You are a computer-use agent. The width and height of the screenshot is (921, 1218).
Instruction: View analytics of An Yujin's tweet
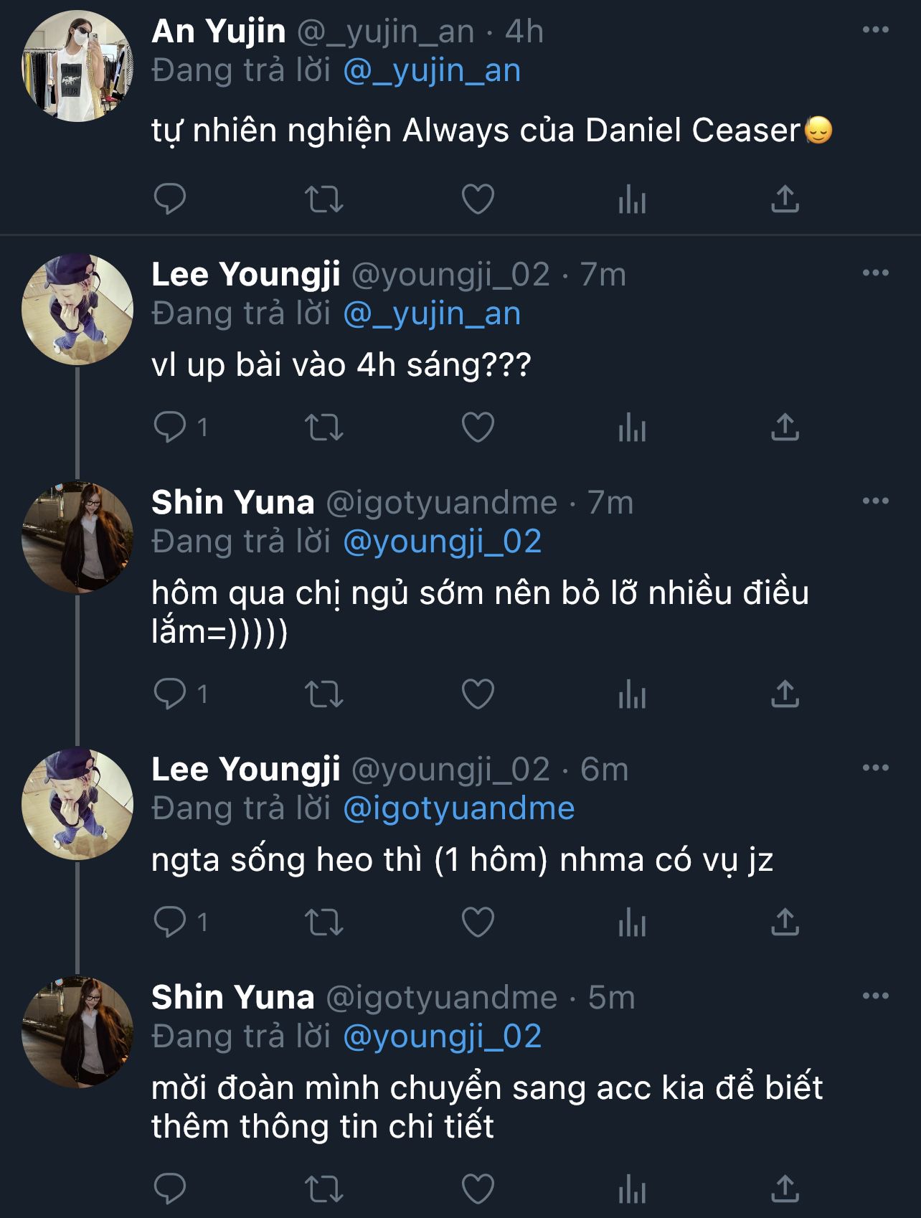632,199
